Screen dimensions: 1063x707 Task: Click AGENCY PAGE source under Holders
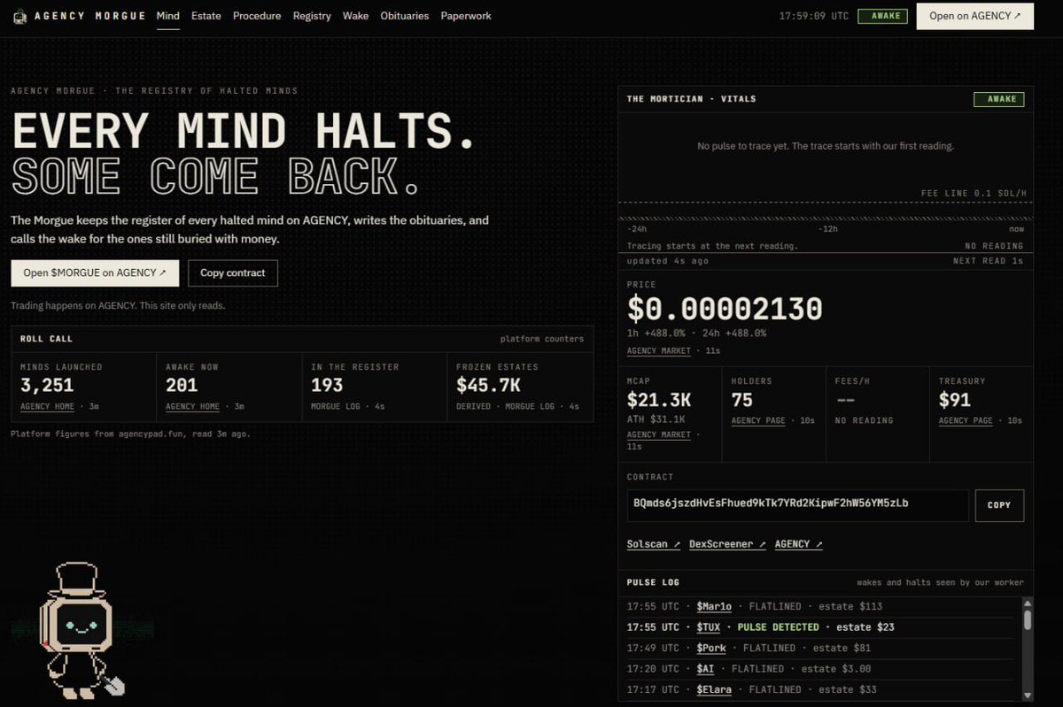pos(758,420)
